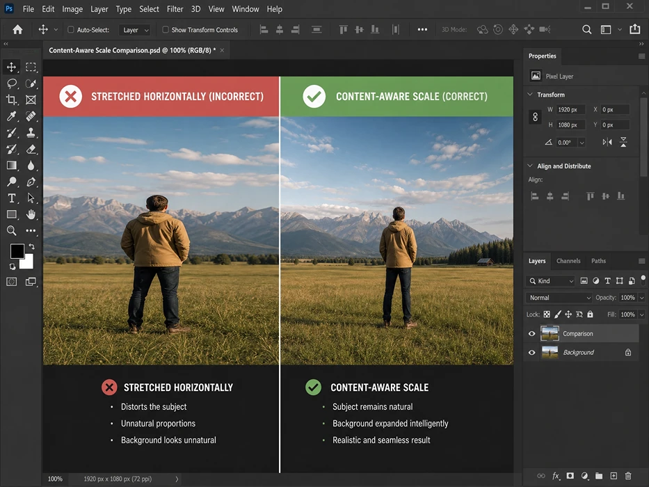
Task: Click the Comparison layer thumbnail
Action: click(550, 333)
